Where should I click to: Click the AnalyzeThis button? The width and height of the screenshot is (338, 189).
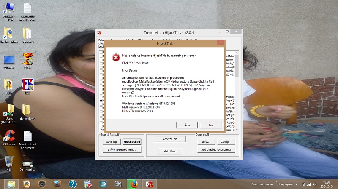point(169,139)
